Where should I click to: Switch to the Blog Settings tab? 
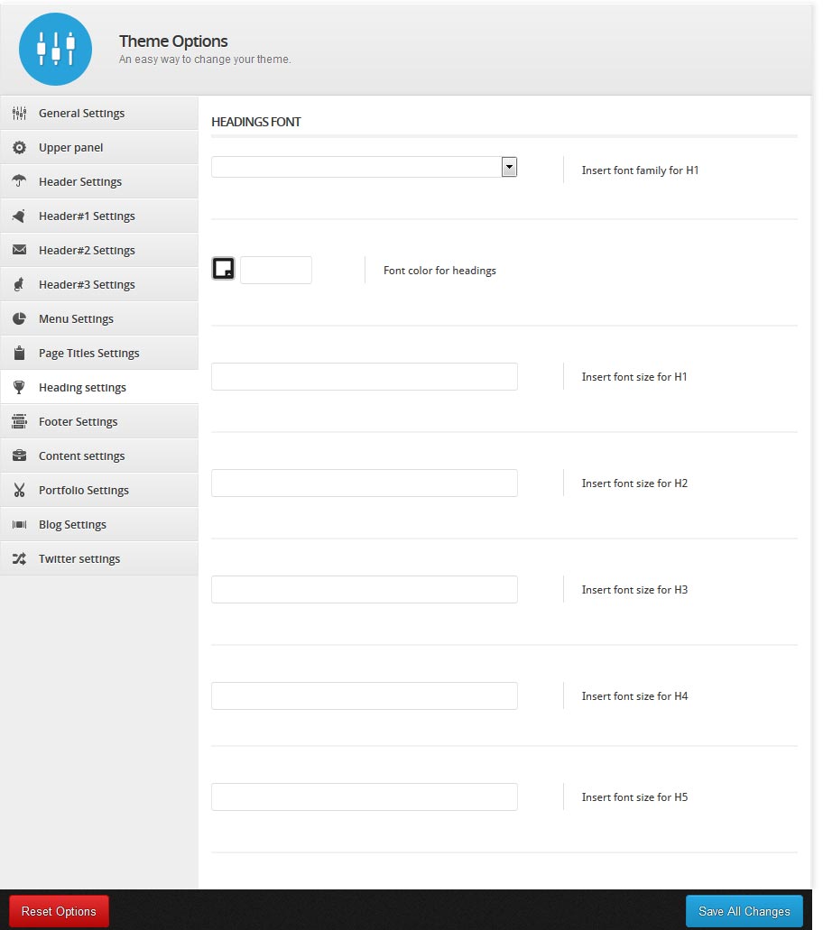[x=99, y=524]
